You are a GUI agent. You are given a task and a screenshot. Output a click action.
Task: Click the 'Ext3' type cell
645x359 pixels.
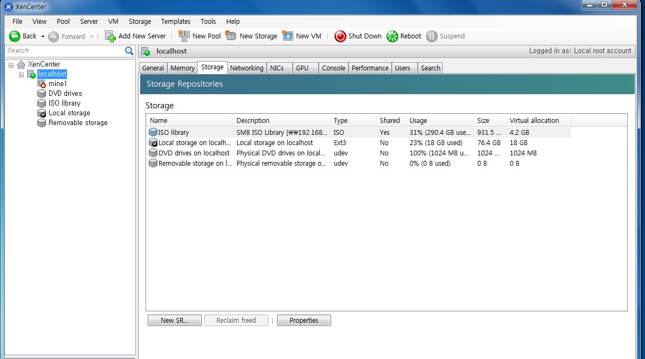pyautogui.click(x=340, y=143)
